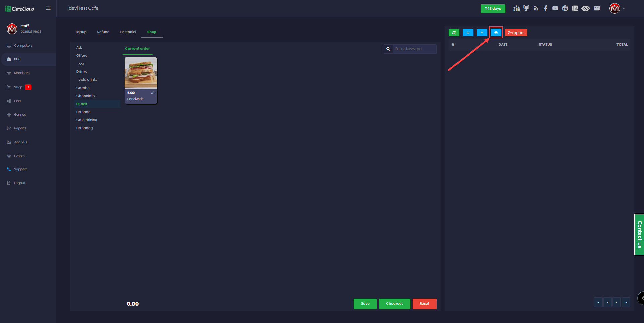Click the staff avatar in the sidebar
644x323 pixels.
[x=12, y=29]
